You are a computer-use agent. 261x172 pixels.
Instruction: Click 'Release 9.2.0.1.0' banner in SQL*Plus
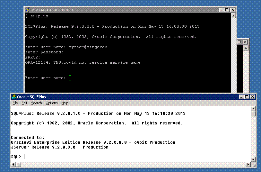(98, 113)
